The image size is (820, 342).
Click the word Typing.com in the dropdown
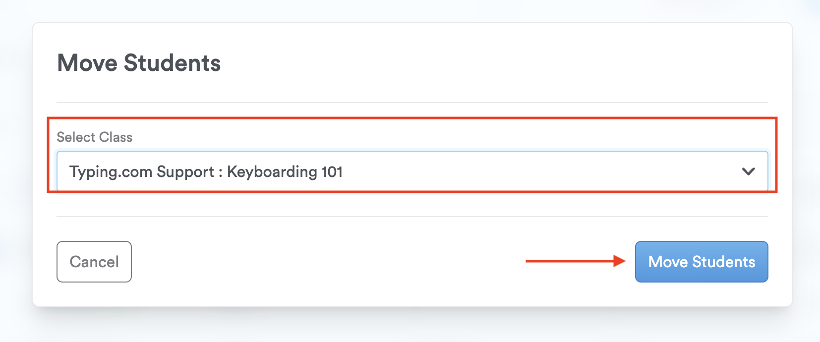[111, 172]
